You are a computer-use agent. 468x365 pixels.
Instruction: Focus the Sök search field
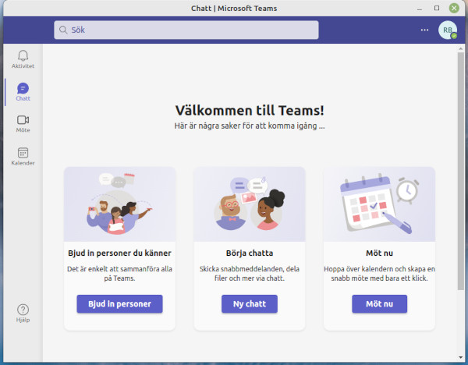(x=186, y=30)
